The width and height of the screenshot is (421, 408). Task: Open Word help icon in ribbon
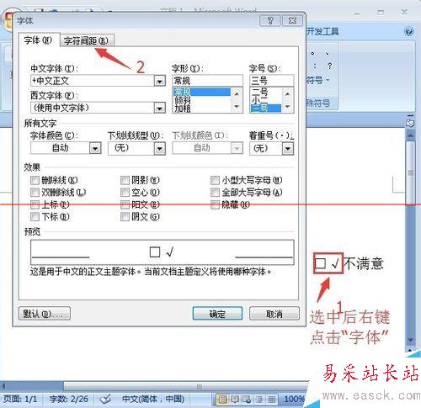[409, 31]
